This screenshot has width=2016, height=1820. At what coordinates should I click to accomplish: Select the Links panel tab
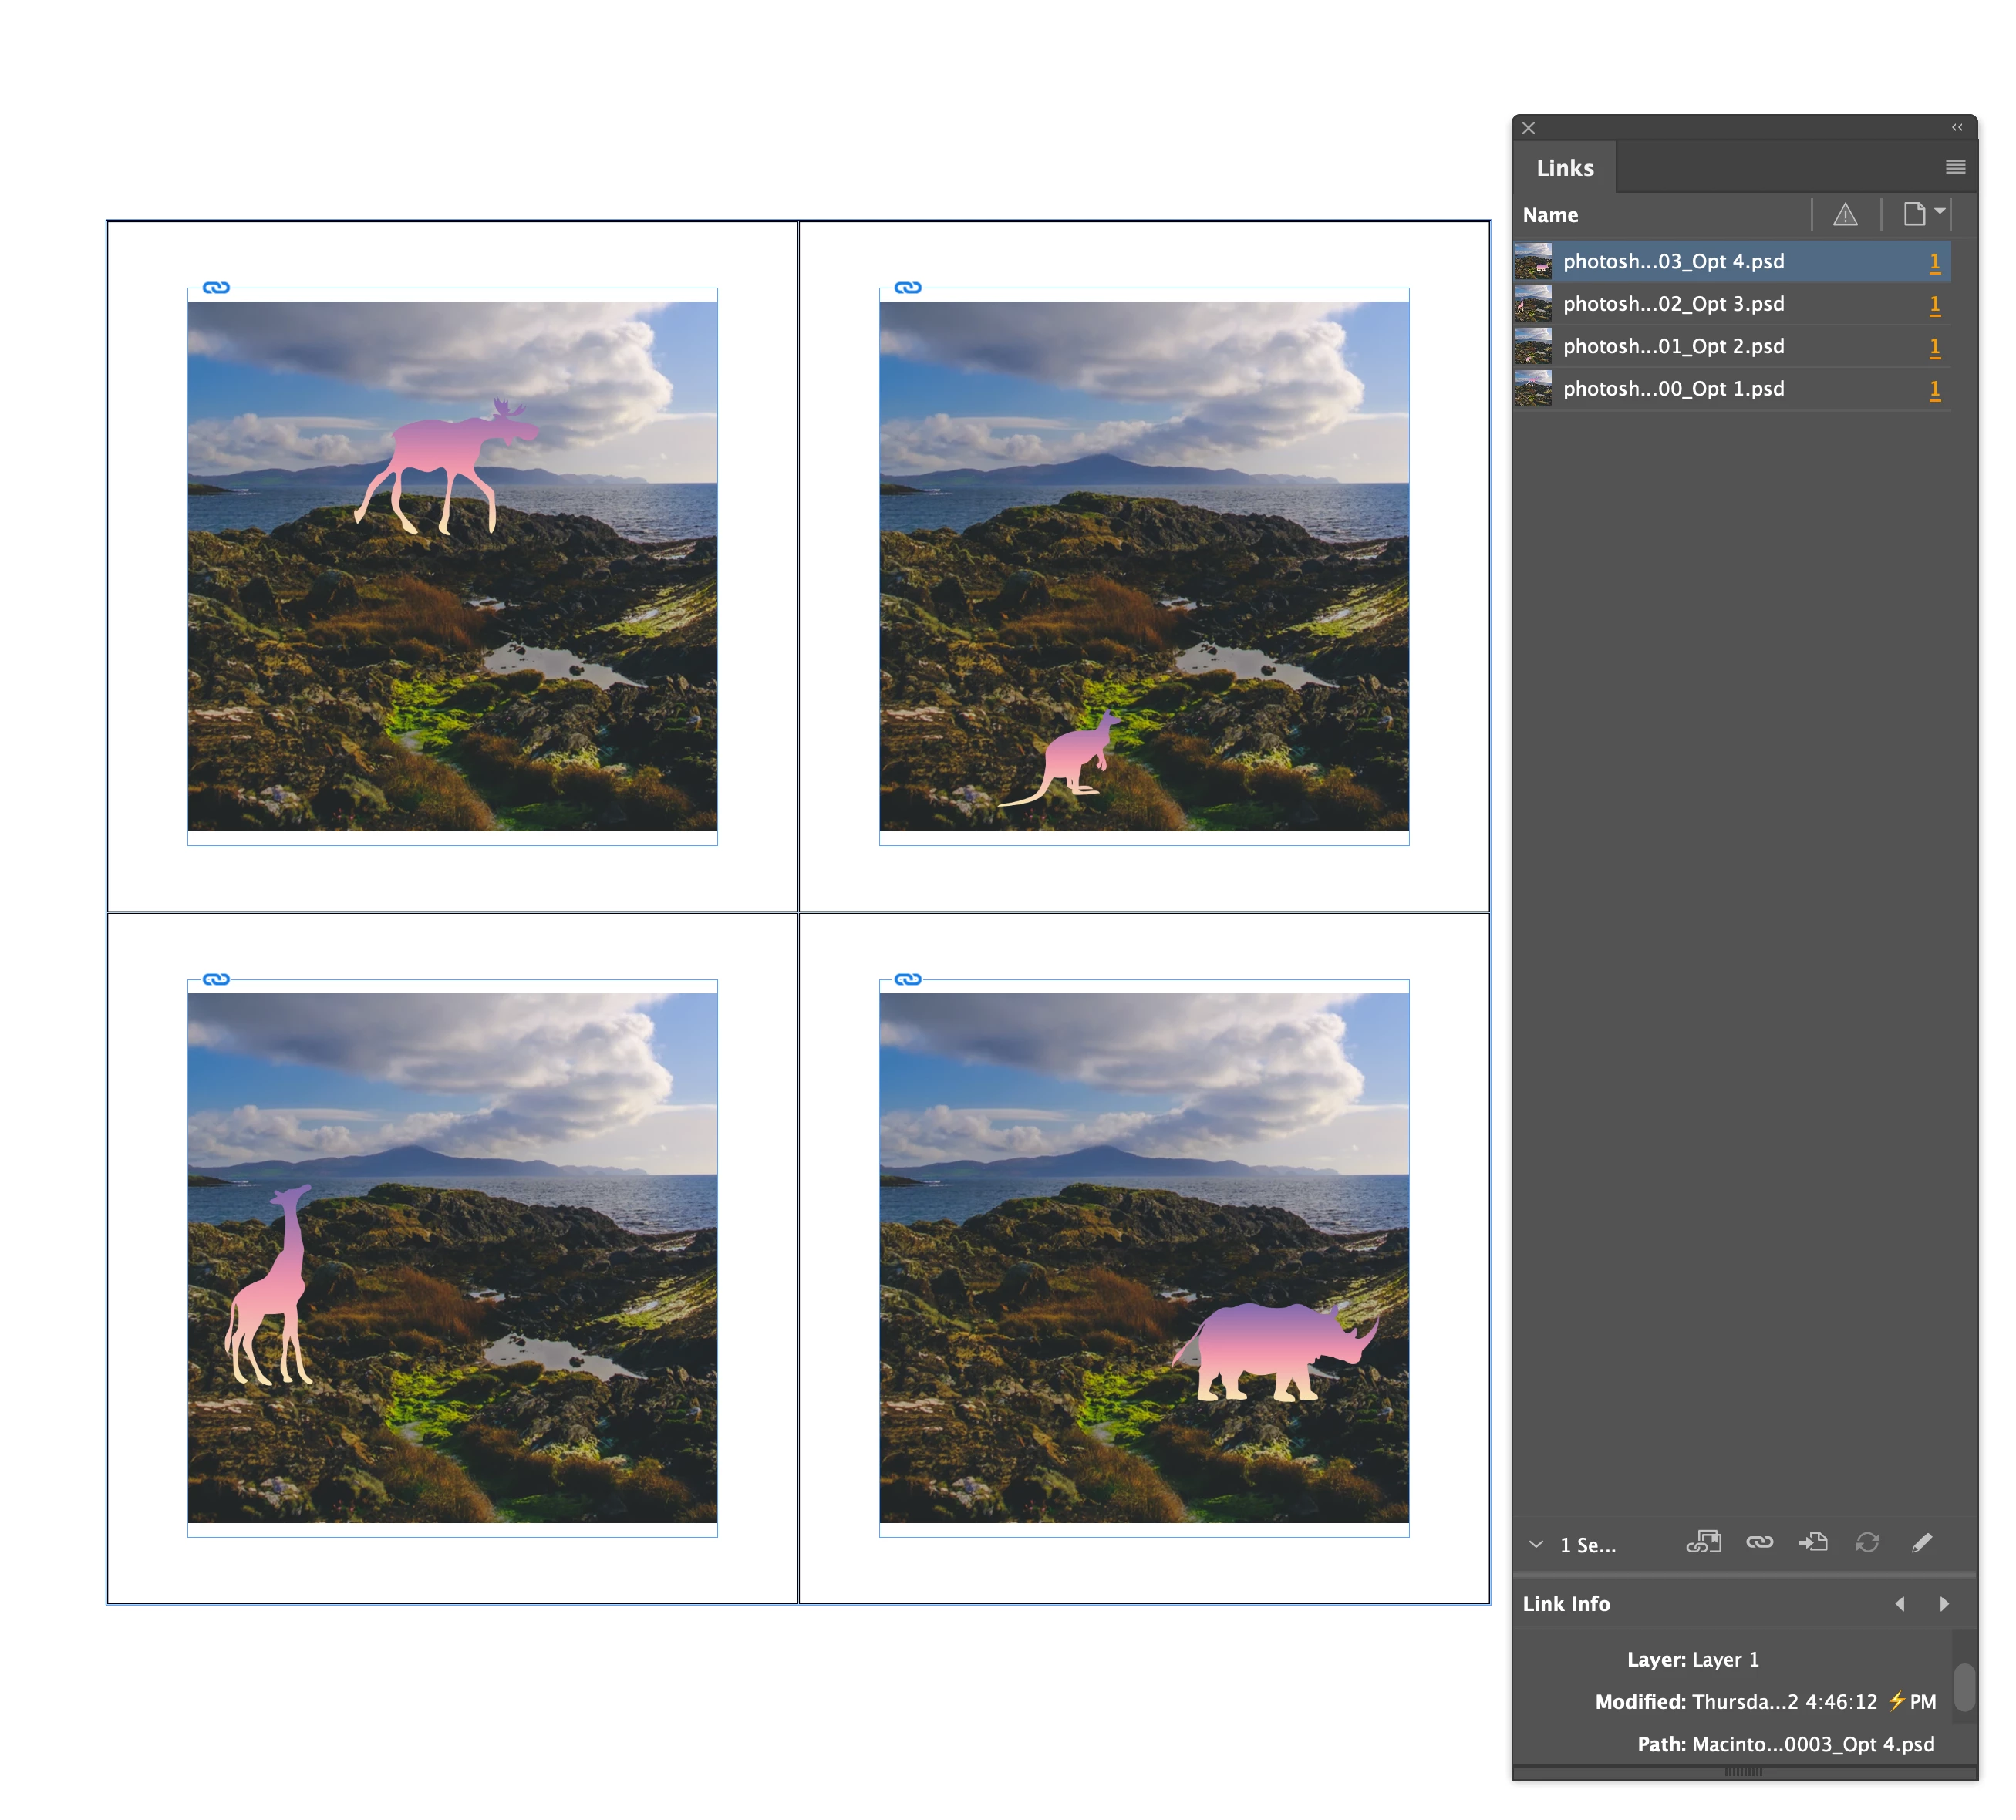[x=1565, y=168]
